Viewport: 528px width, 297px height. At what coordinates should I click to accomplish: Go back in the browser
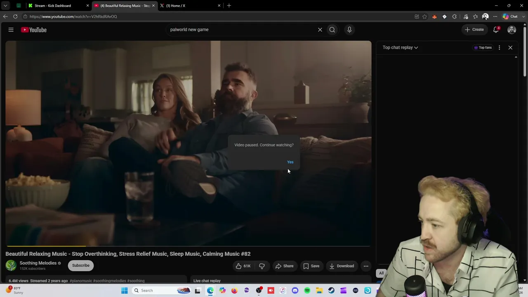5,16
